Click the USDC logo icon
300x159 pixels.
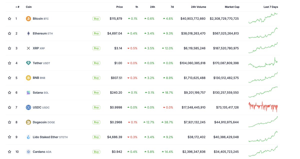(28, 107)
